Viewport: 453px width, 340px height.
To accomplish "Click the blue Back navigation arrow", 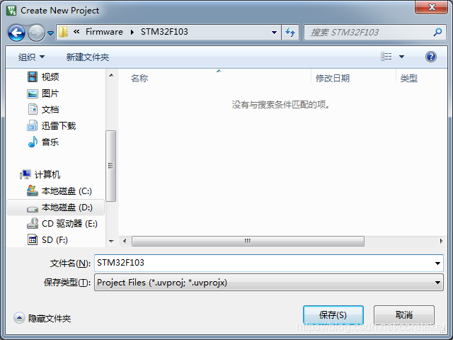I will pos(16,33).
